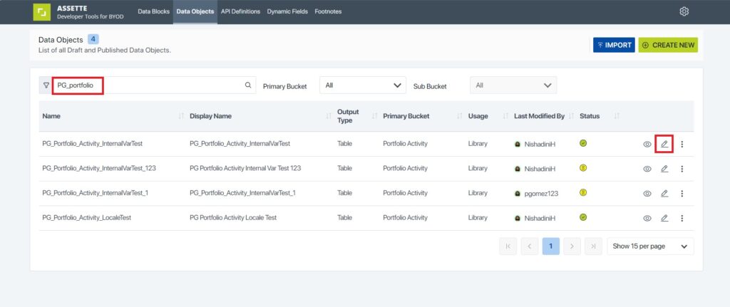730x307 pixels.
Task: Sort the table by Usage column
Action: (x=505, y=116)
